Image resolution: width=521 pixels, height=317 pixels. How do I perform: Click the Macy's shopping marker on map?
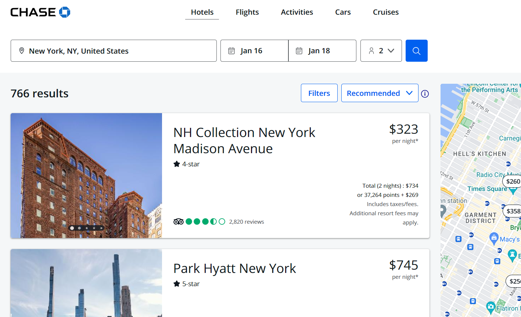tap(494, 238)
